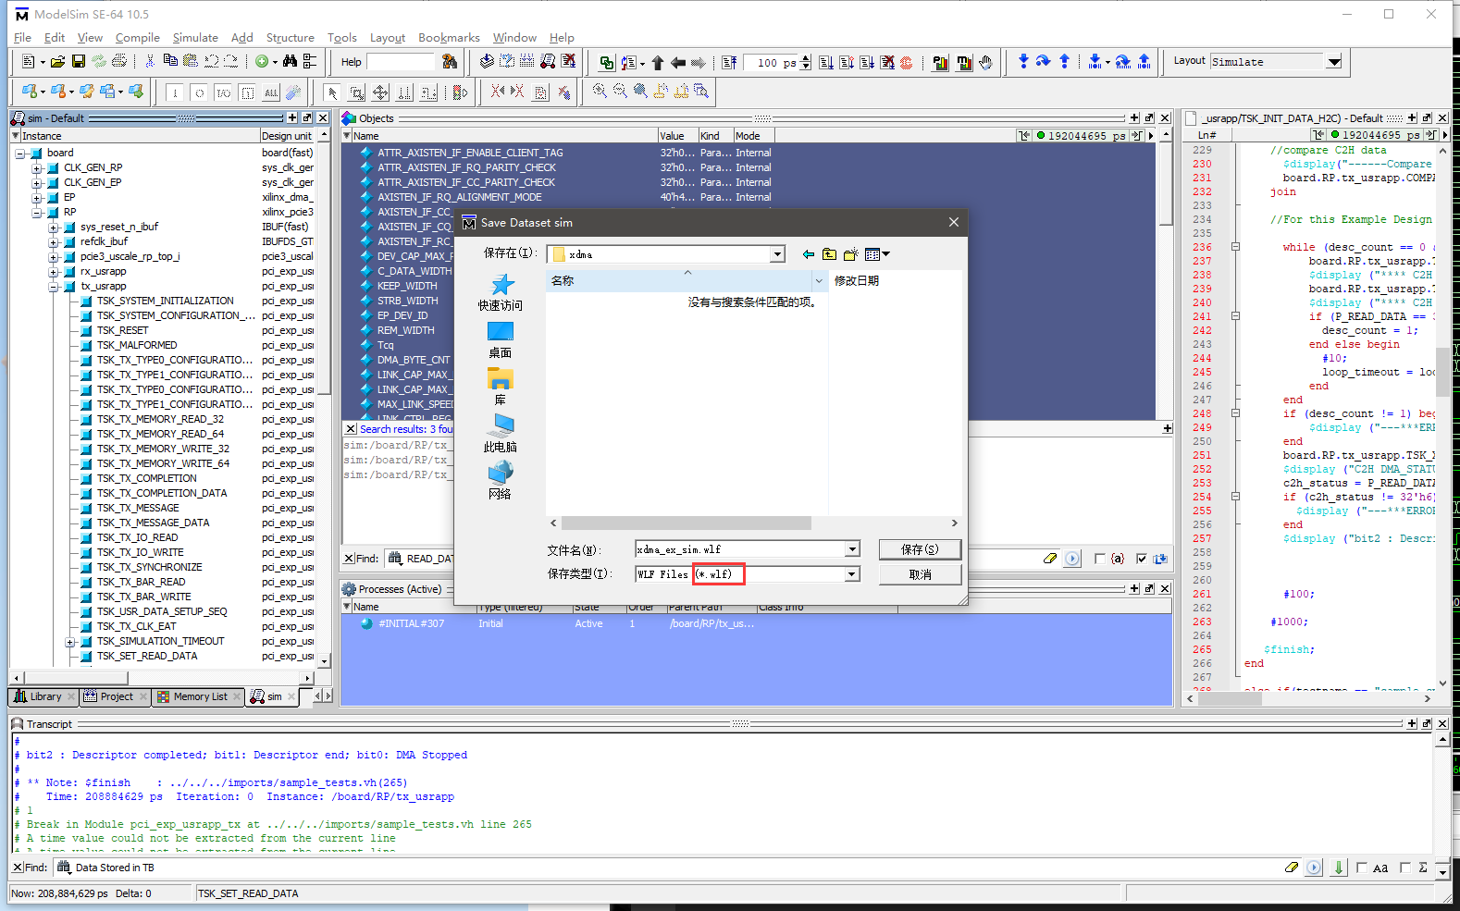This screenshot has height=911, width=1460.
Task: Expand the CLK_GEN_RP tree node
Action: [x=37, y=168]
